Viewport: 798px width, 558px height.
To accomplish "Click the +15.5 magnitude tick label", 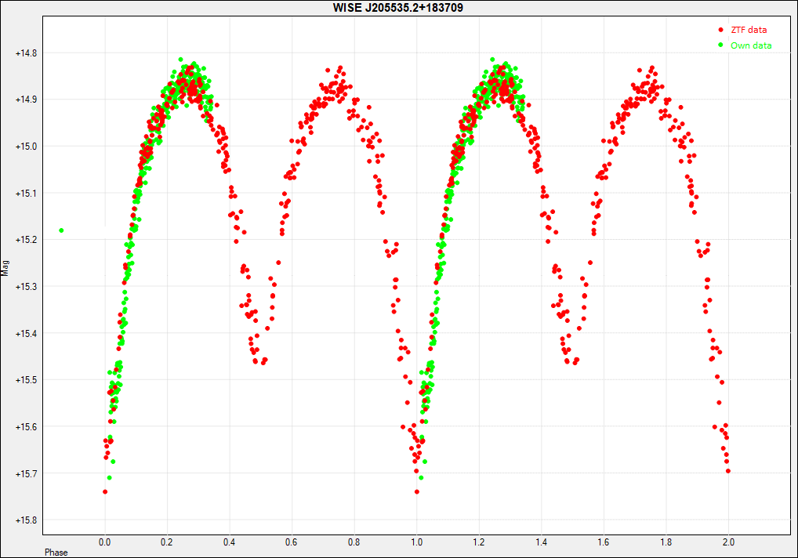I will (x=26, y=380).
